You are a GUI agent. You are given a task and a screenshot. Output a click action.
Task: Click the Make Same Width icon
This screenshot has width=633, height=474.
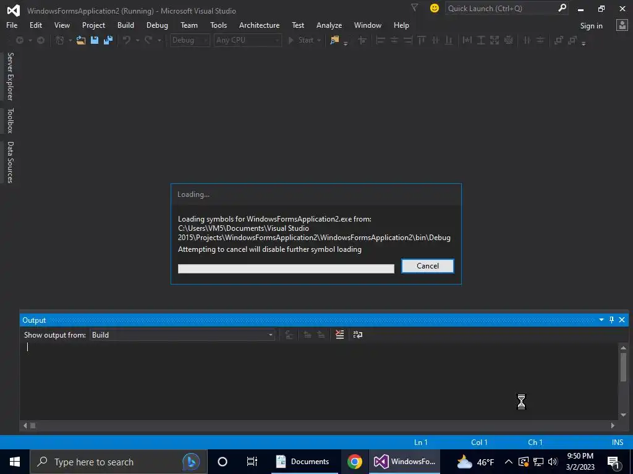click(x=467, y=40)
